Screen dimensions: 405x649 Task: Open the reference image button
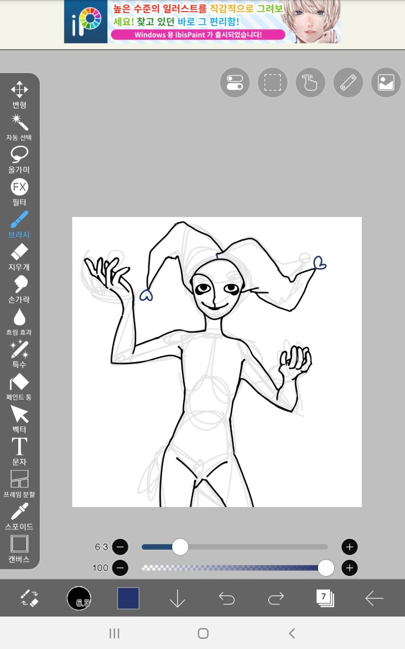click(386, 82)
